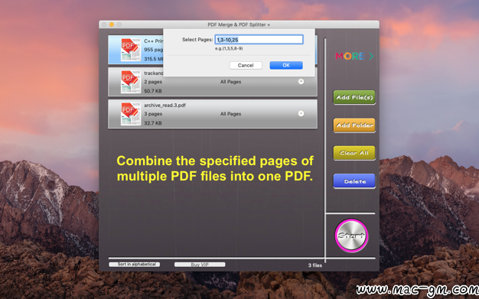This screenshot has width=479, height=299.
Task: Click the orange Add Folder button
Action: click(354, 125)
